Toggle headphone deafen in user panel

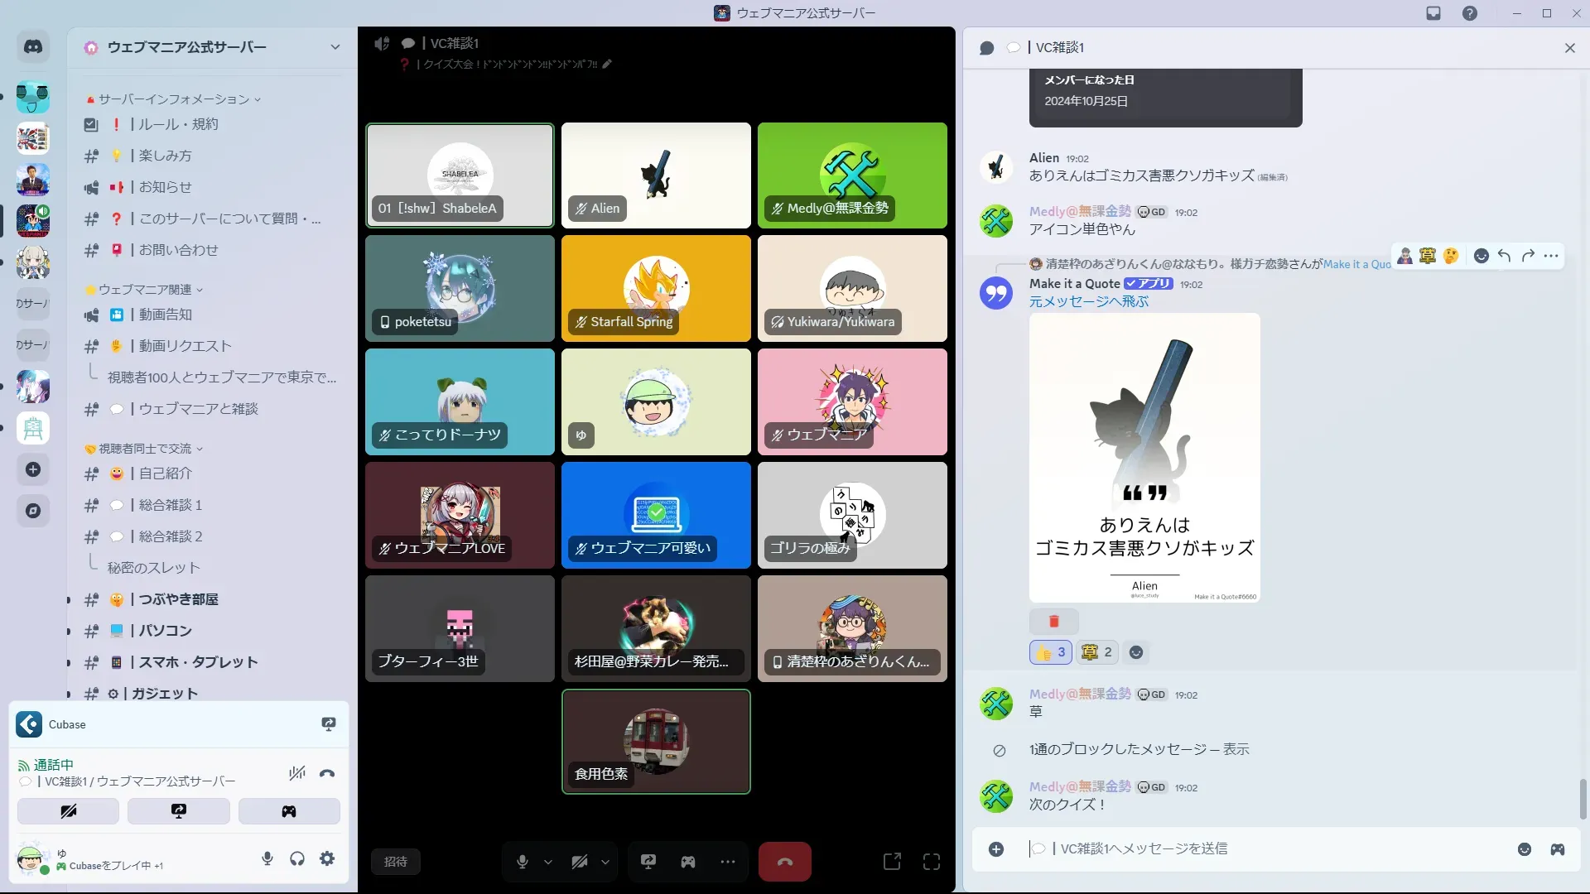click(x=297, y=858)
